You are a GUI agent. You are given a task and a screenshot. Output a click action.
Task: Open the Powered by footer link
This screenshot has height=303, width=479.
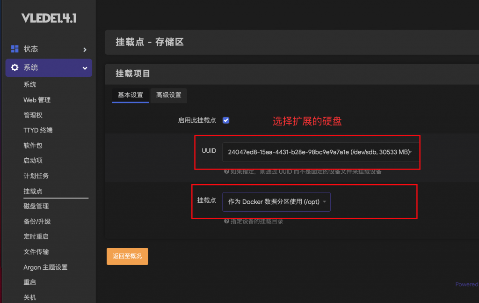coord(466,284)
